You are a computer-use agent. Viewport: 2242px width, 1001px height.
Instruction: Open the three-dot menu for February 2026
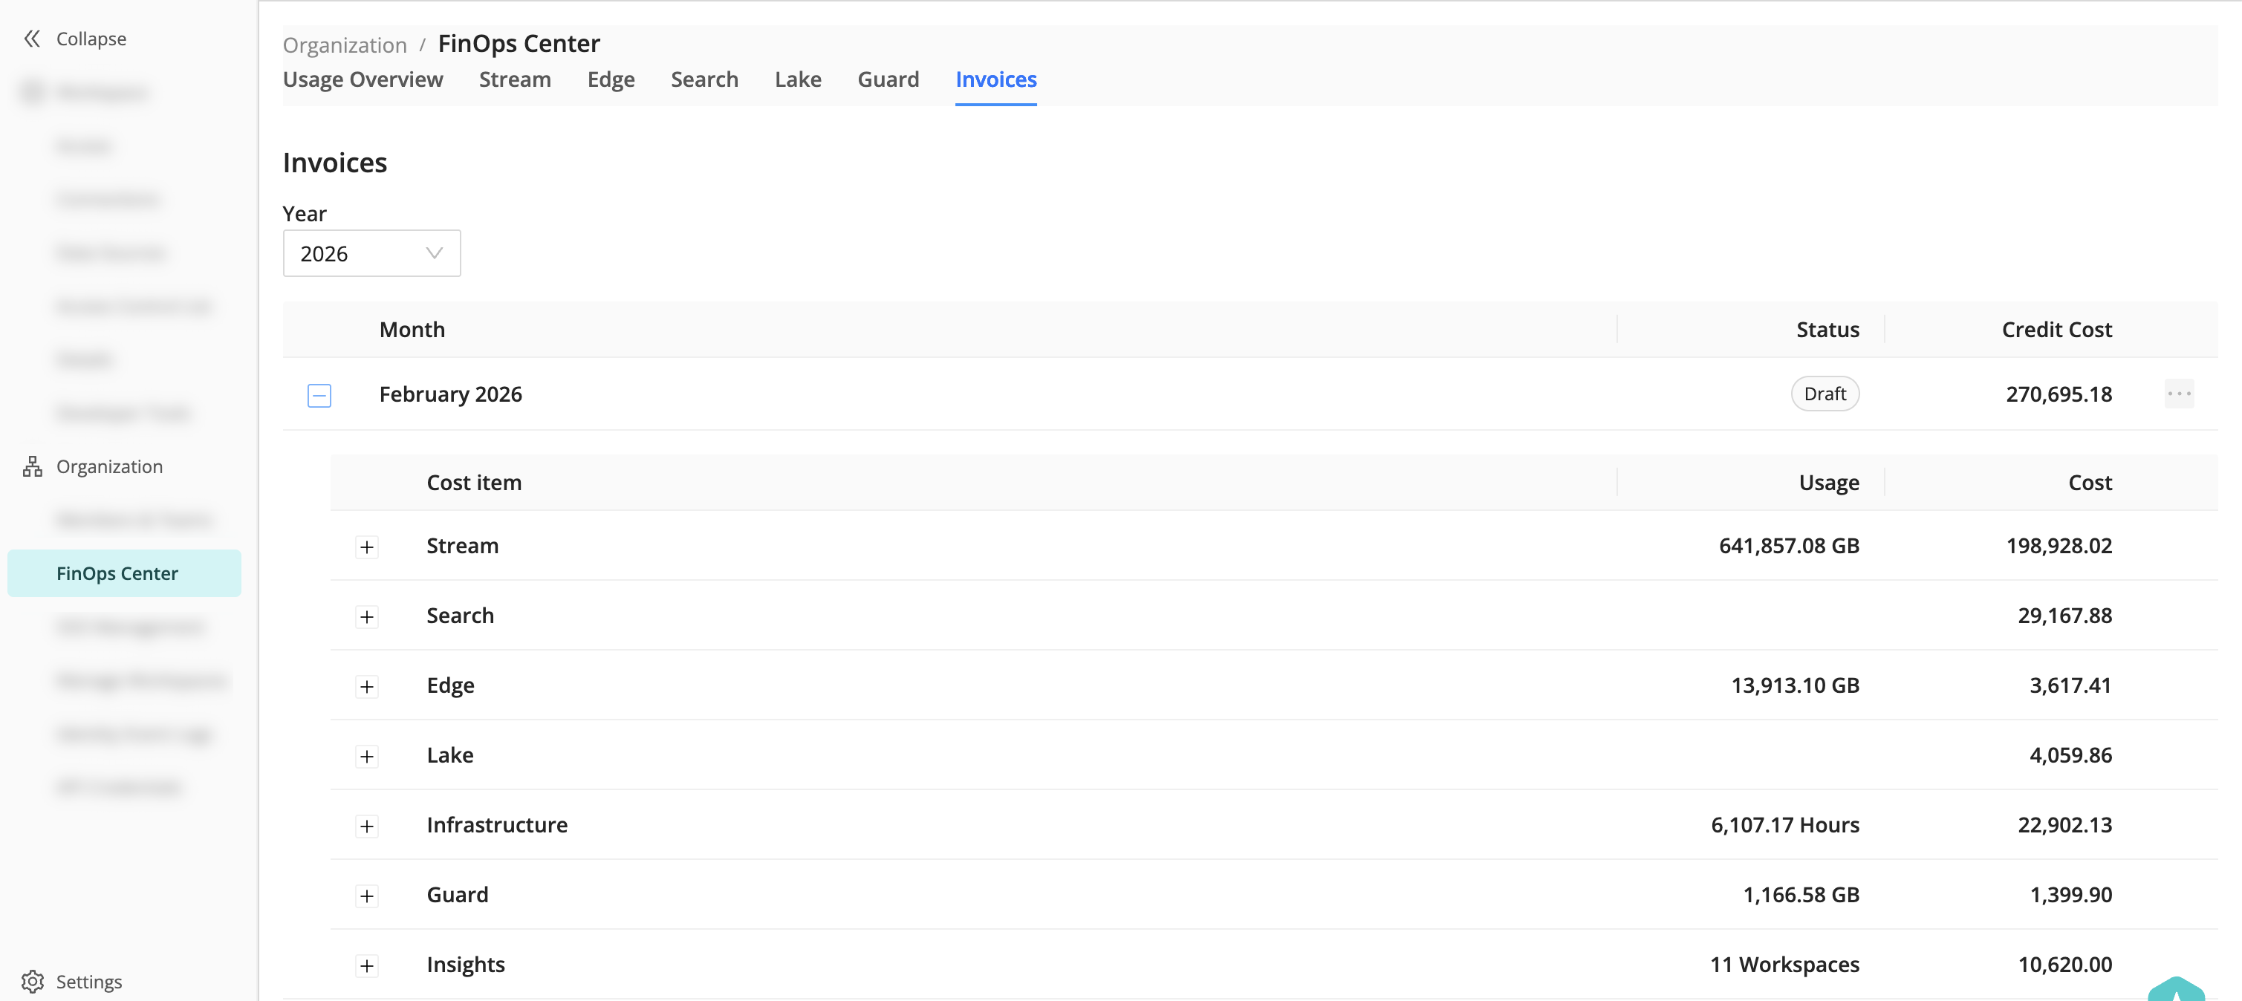pos(2178,394)
